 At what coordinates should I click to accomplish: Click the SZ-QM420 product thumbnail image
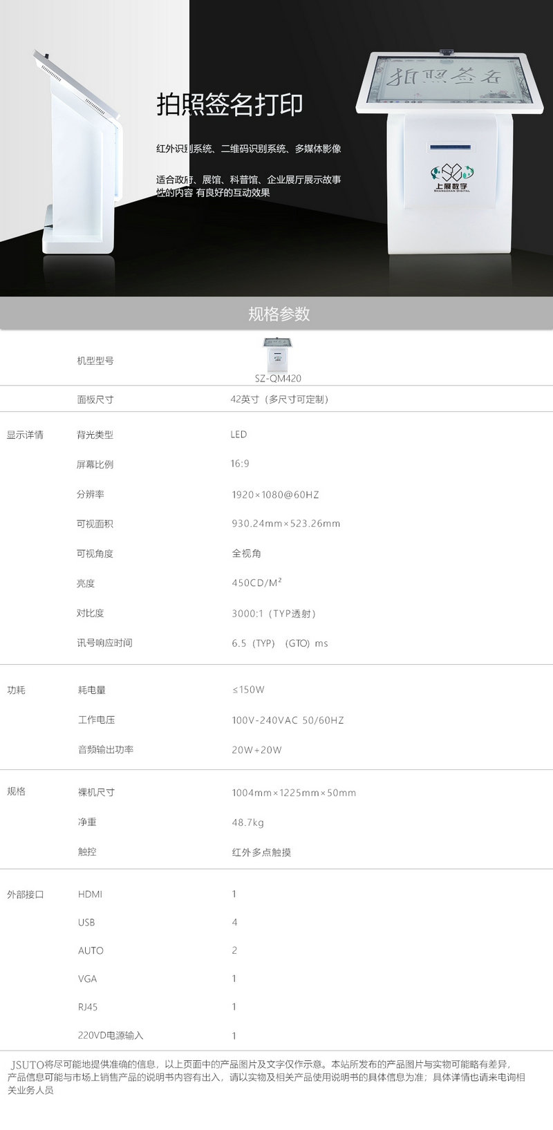(276, 355)
